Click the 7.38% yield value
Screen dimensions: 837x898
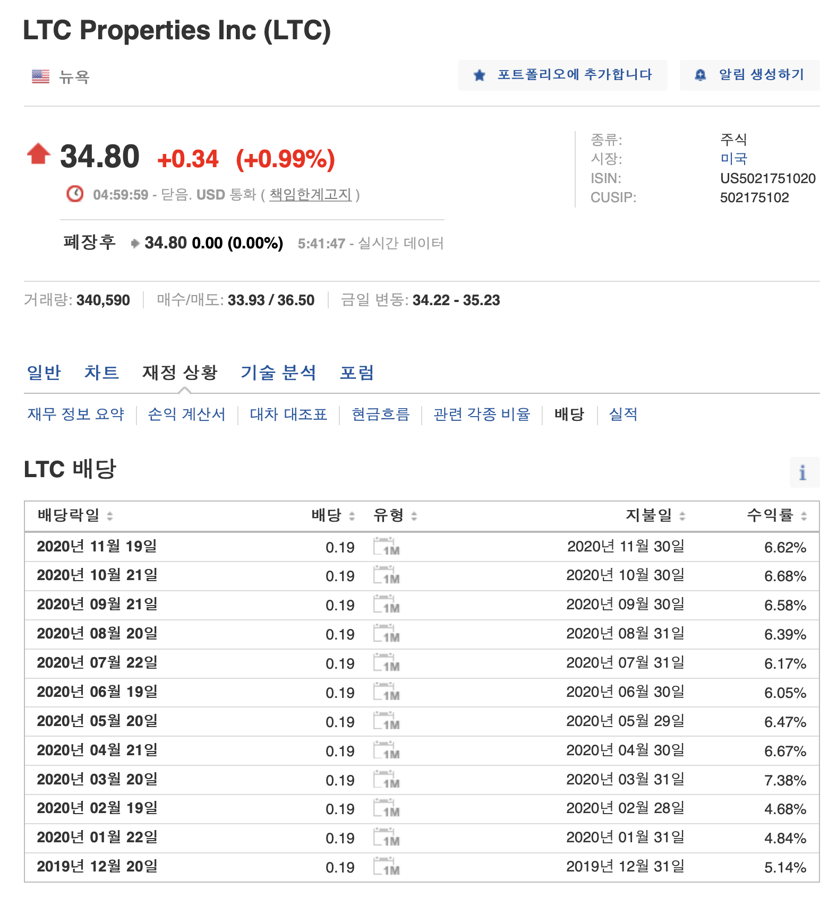click(x=785, y=781)
